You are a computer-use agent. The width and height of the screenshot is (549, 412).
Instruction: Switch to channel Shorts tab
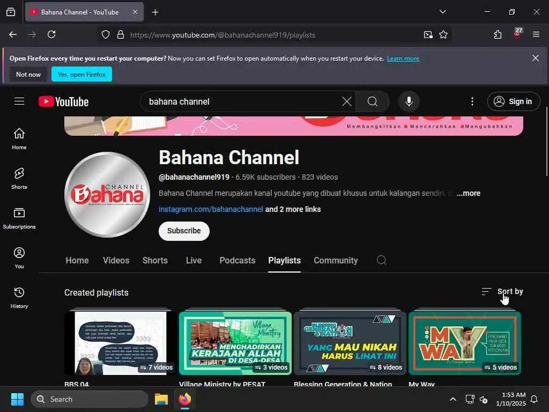click(x=155, y=260)
